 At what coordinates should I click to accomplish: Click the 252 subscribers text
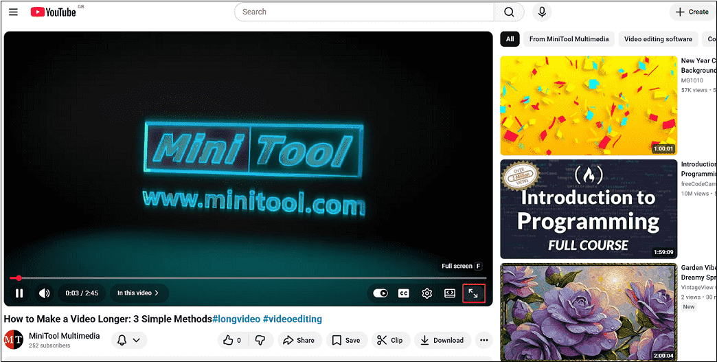click(x=49, y=346)
